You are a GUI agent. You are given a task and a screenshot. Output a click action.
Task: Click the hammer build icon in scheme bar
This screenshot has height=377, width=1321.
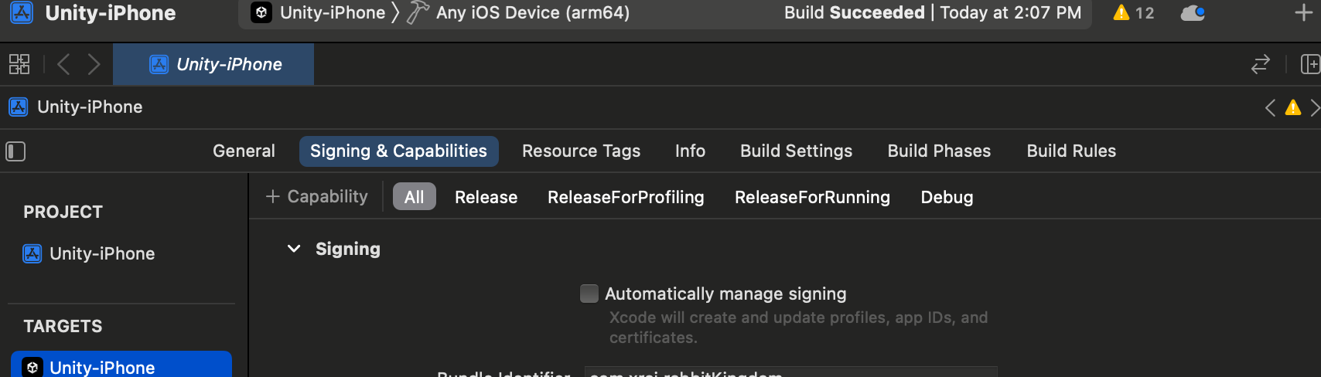click(x=418, y=12)
